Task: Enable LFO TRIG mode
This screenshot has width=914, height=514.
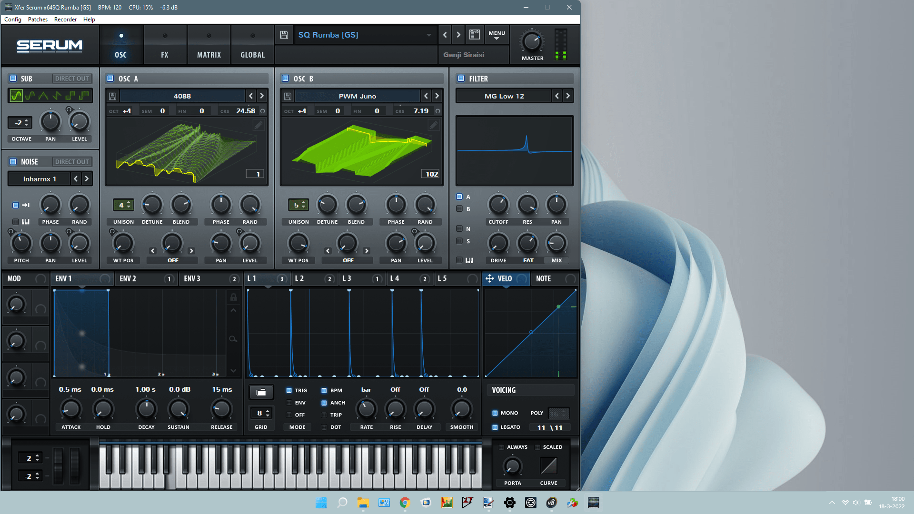Action: [x=289, y=390]
